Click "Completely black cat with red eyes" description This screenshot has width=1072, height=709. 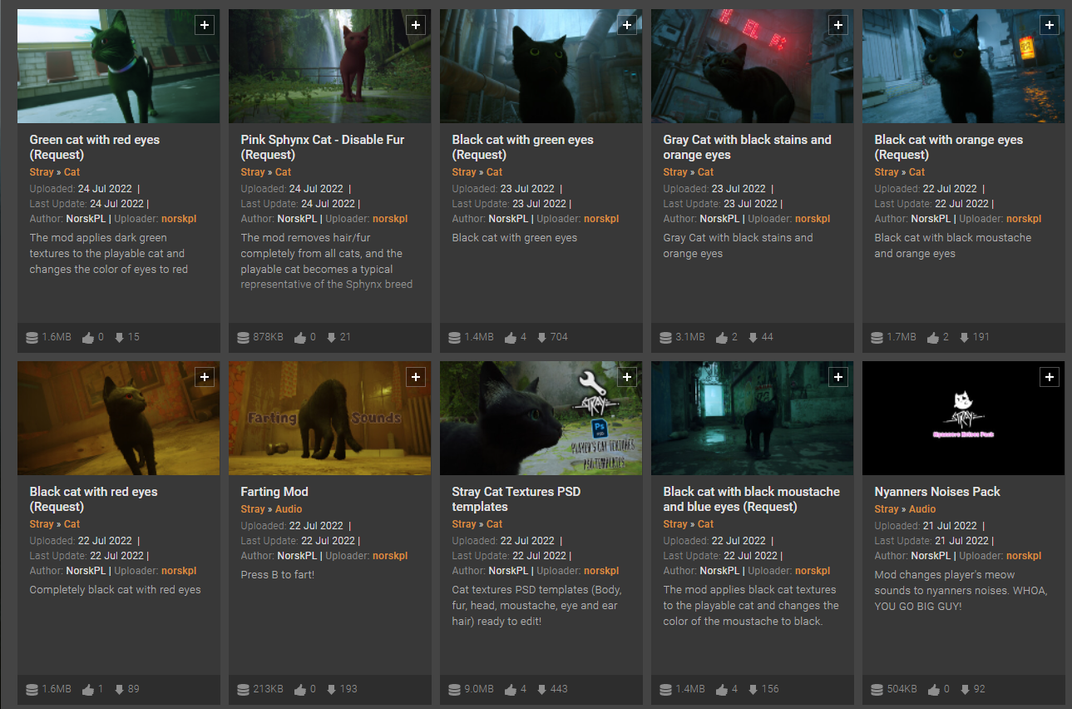coord(116,590)
